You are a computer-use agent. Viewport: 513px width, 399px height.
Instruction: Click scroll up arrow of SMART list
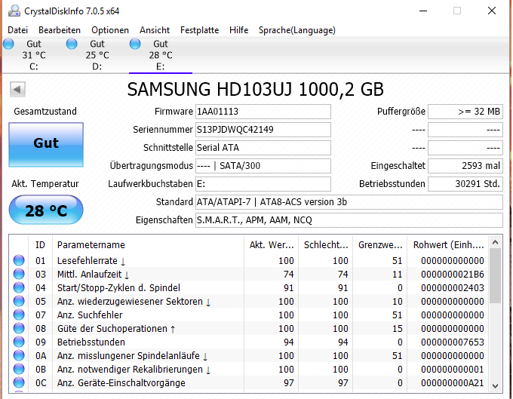coord(496,242)
